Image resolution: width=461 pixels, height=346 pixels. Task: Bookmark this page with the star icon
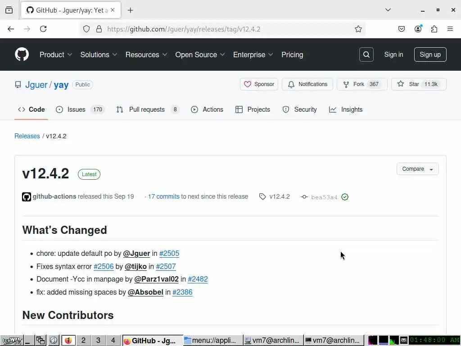click(358, 29)
